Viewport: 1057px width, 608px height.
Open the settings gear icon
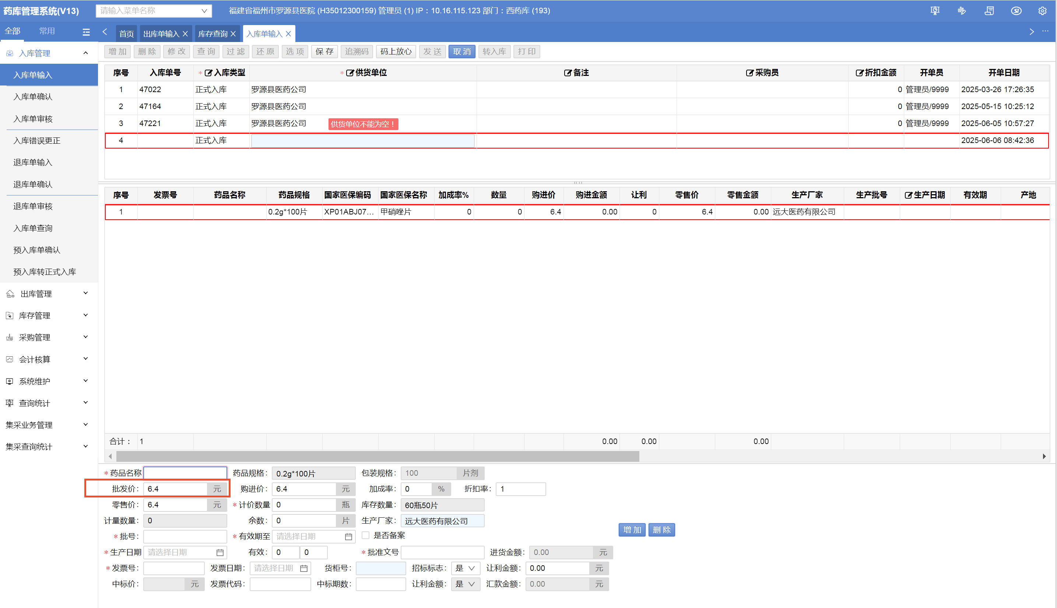1042,11
